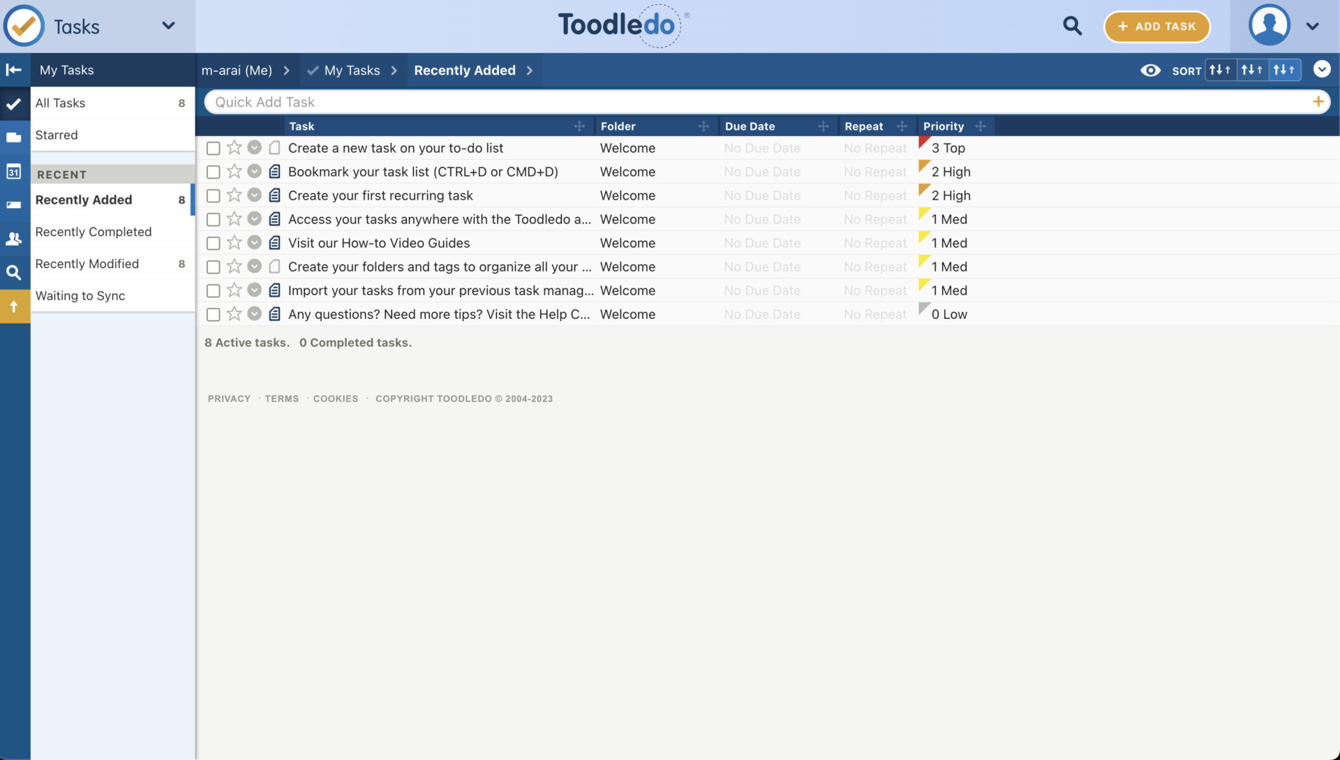The height and width of the screenshot is (760, 1340).
Task: Toggle column visibility with the eye icon
Action: (x=1150, y=70)
